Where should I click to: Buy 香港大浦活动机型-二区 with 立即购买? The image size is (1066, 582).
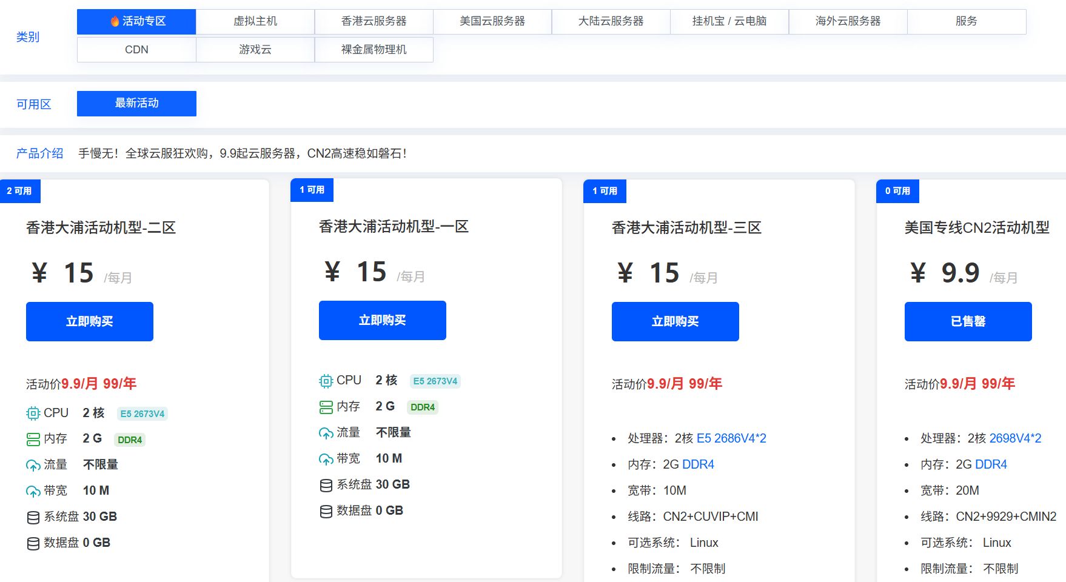(90, 321)
